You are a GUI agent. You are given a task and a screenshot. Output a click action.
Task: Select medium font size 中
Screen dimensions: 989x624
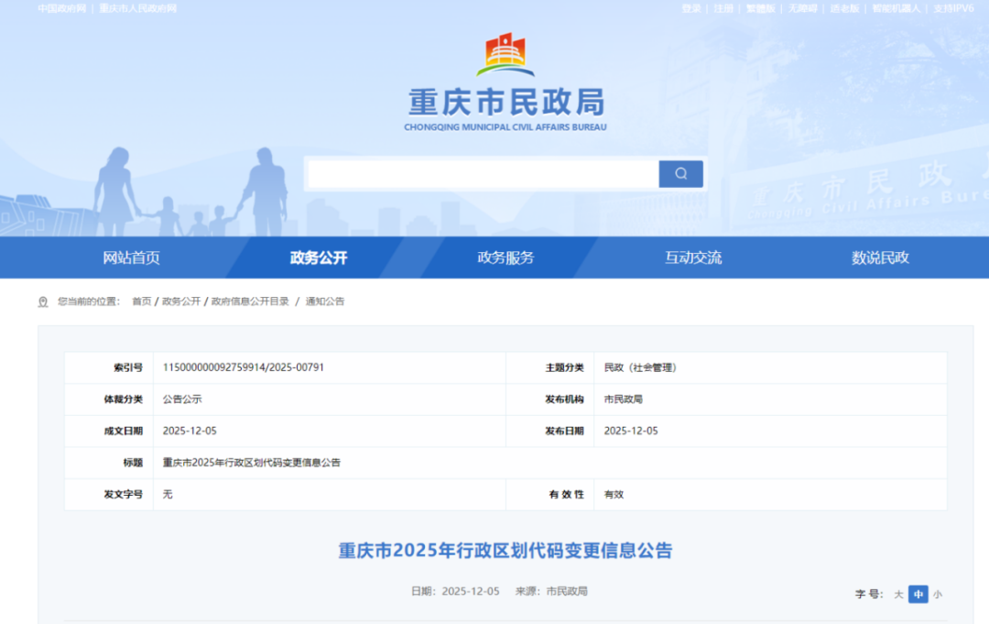[918, 595]
